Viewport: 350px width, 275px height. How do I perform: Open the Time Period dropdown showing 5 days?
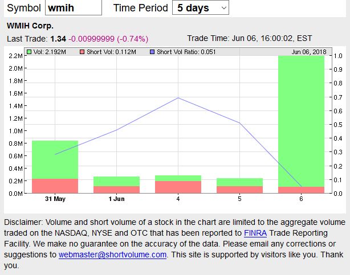coord(201,8)
